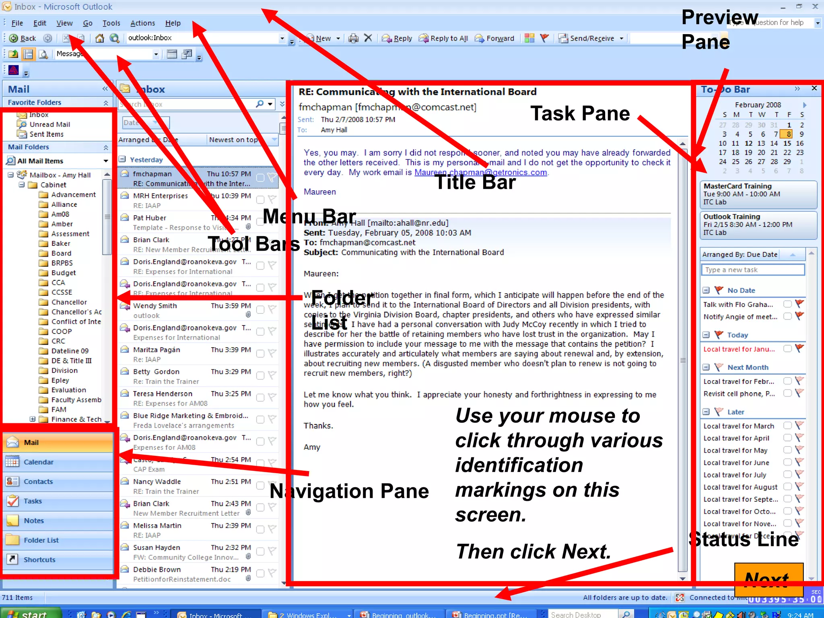Click the Print Preview icon

pos(43,54)
